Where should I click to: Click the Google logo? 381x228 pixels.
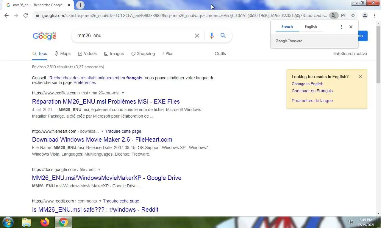click(x=44, y=36)
